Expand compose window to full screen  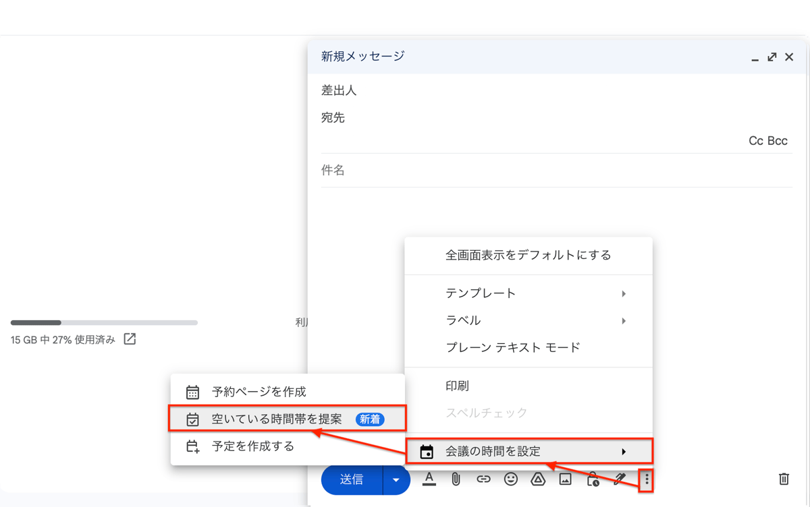pos(772,57)
